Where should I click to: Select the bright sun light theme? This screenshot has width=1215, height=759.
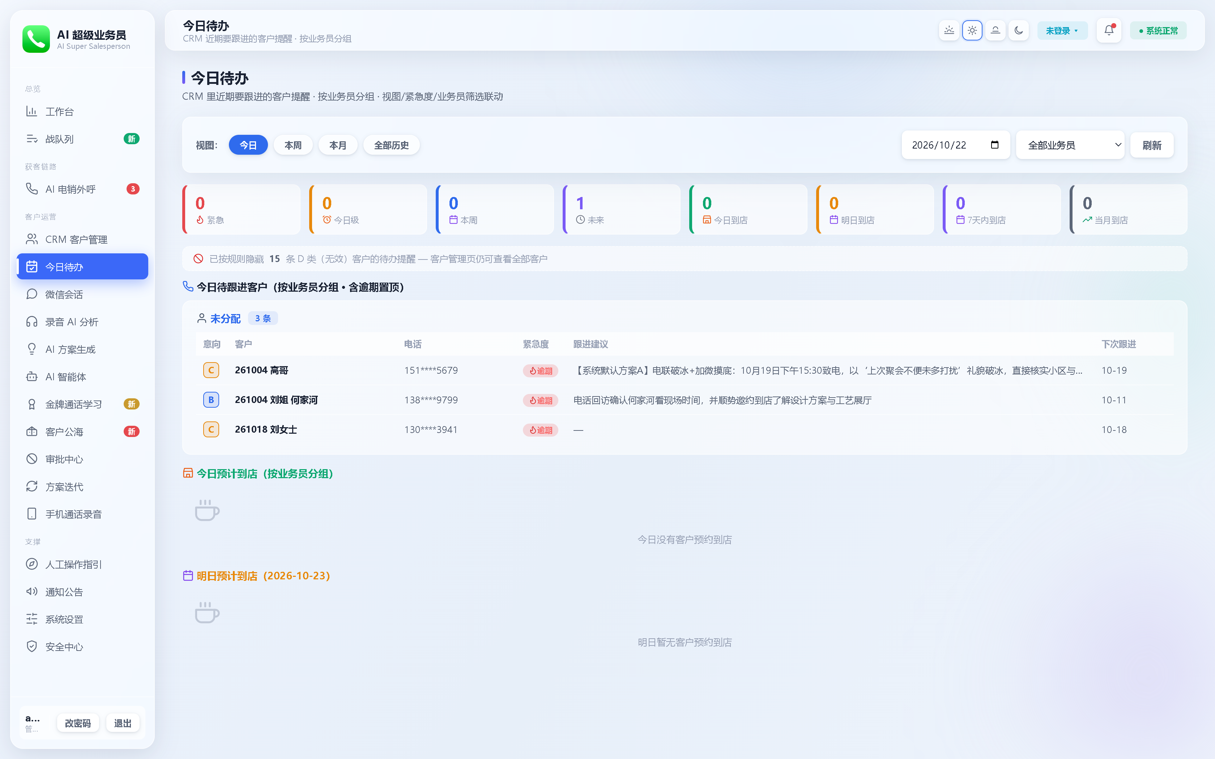click(972, 30)
